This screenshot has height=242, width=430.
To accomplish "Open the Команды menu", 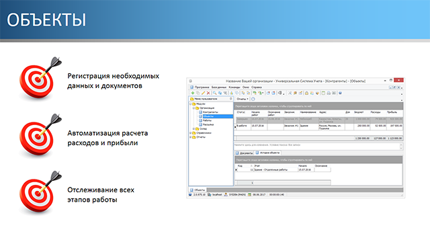I will (234, 87).
